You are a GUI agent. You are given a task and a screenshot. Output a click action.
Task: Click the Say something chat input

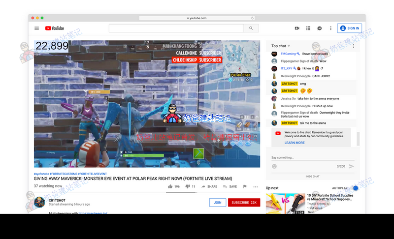click(313, 158)
